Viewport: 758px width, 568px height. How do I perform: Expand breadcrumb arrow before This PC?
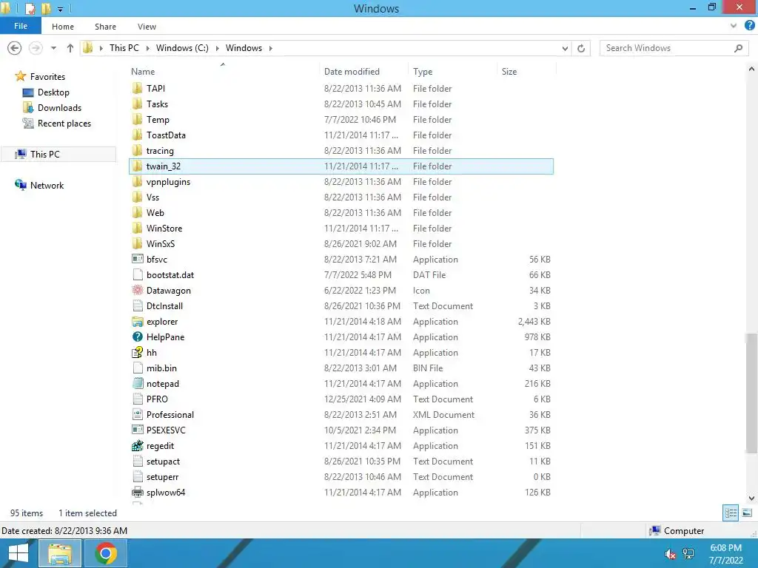(101, 48)
